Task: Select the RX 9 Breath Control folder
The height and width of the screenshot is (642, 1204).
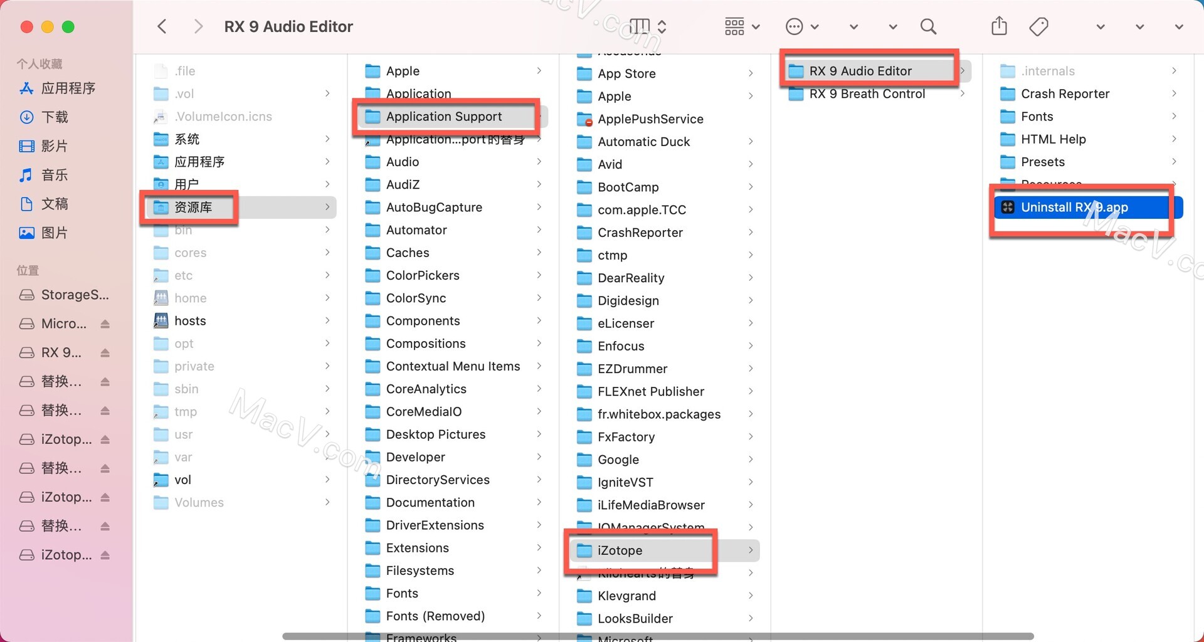Action: pos(876,94)
